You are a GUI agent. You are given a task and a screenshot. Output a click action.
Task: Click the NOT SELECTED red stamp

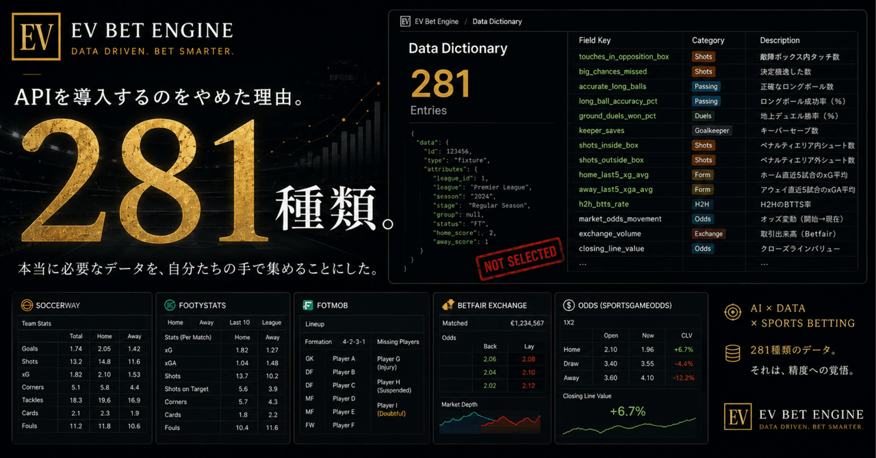[519, 260]
